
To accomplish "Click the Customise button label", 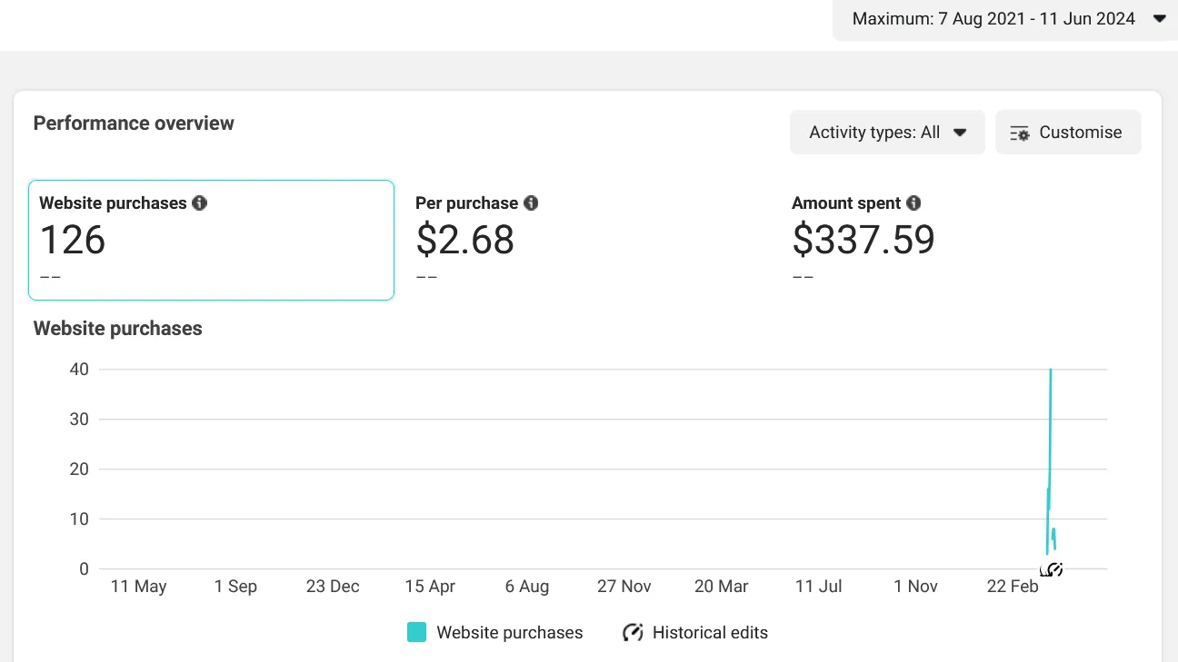I will coord(1080,133).
